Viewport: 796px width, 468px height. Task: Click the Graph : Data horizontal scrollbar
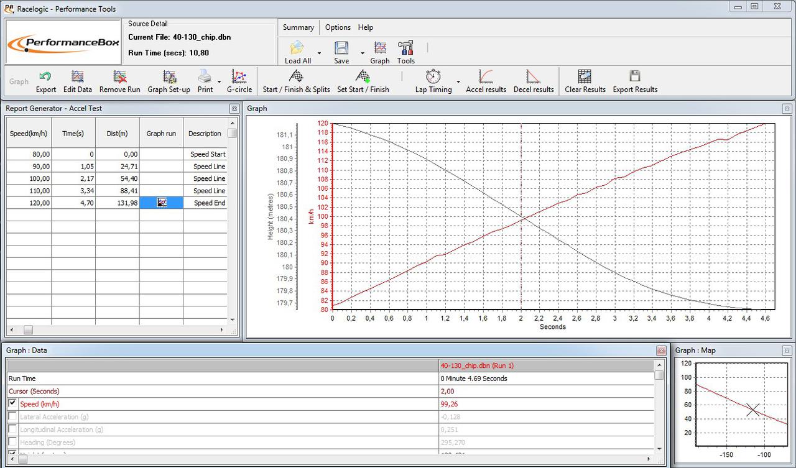click(x=330, y=459)
